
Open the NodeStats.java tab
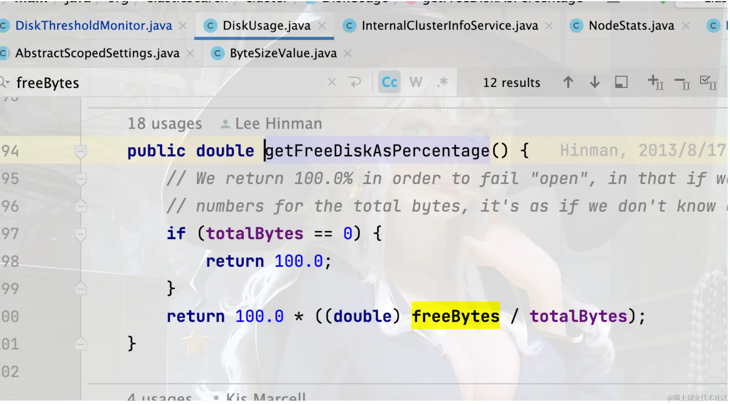pyautogui.click(x=631, y=26)
